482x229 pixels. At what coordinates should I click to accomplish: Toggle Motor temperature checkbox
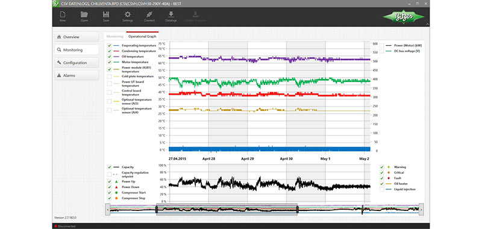[109, 62]
